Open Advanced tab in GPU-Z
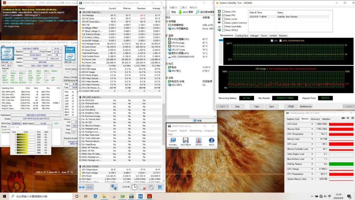 pos(315,119)
